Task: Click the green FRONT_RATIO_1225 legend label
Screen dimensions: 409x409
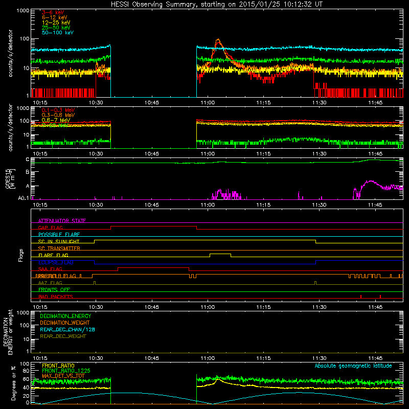Action: (x=66, y=371)
